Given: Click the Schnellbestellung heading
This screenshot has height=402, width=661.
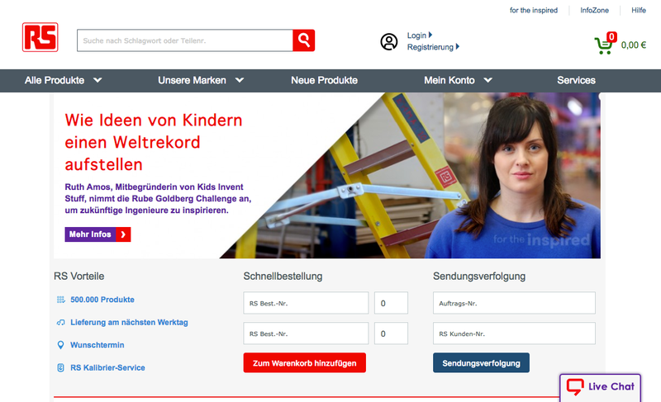Looking at the screenshot, I should point(283,277).
